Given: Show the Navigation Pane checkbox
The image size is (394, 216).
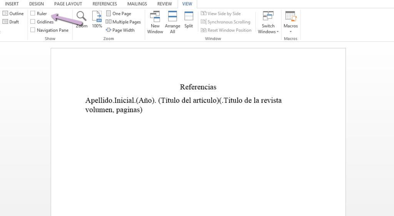Looking at the screenshot, I should pyautogui.click(x=33, y=30).
